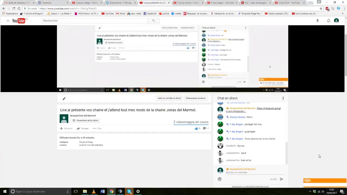Open the Boîte de réception Gmail tab
Image resolution: width=347 pixels, height=195 pixels.
pos(19,3)
